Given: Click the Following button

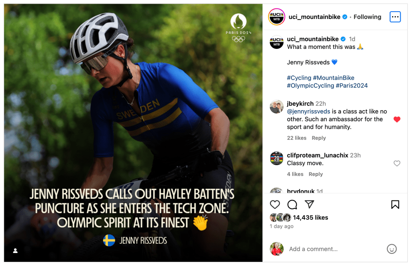Looking at the screenshot, I should tap(367, 17).
